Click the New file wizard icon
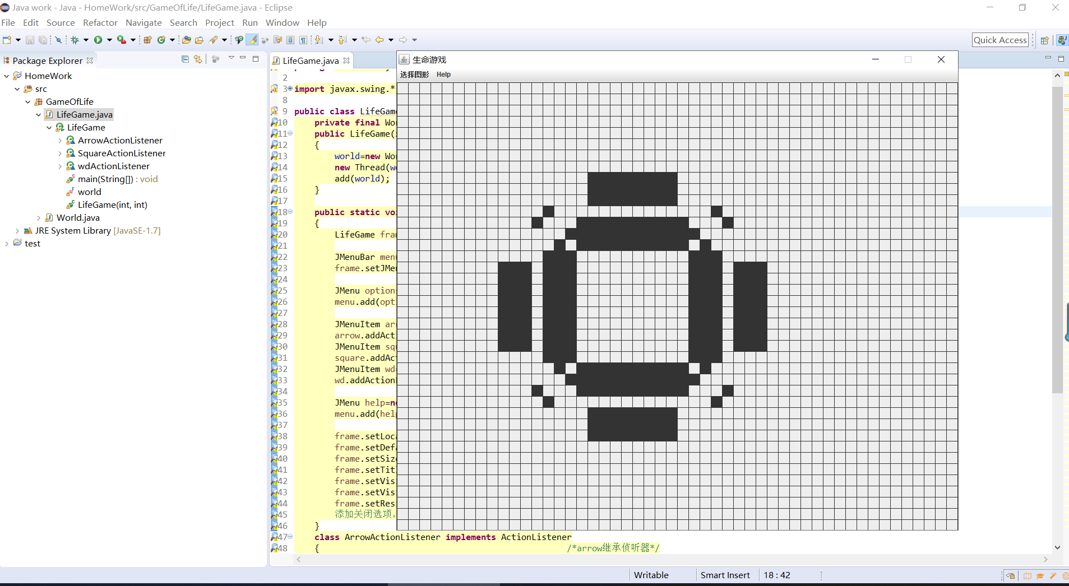This screenshot has height=586, width=1069. (x=7, y=40)
